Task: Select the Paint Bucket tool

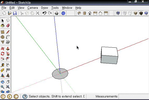Action: tap(3, 26)
